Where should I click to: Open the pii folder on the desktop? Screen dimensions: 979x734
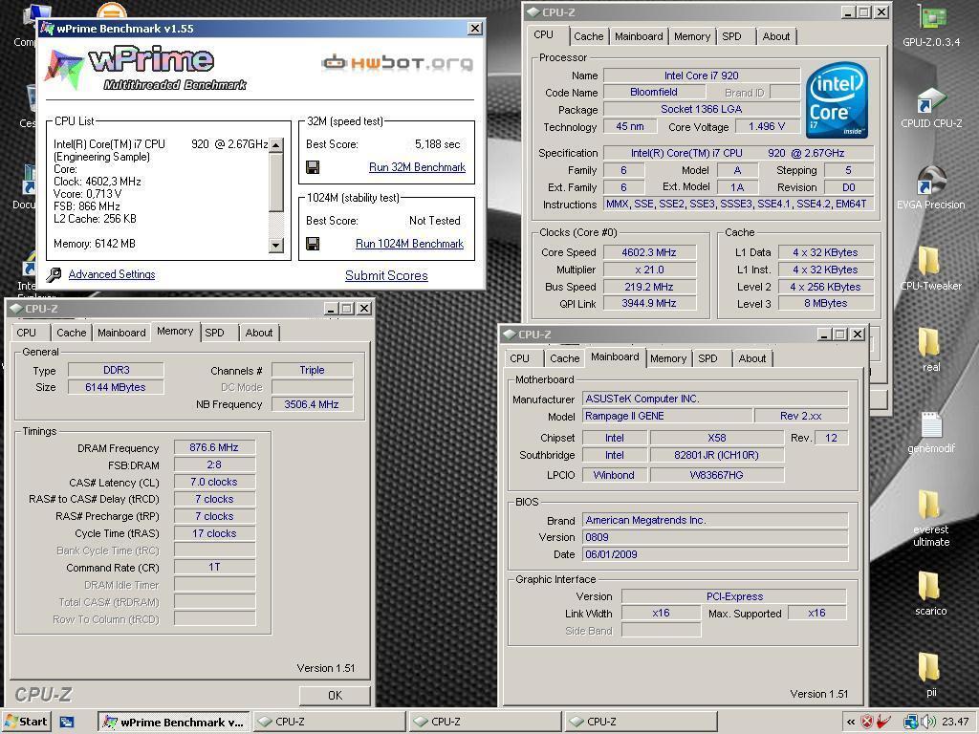[931, 674]
